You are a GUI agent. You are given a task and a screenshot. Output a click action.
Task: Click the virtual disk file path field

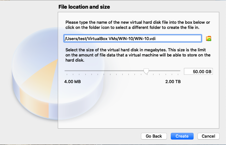[x=133, y=38]
